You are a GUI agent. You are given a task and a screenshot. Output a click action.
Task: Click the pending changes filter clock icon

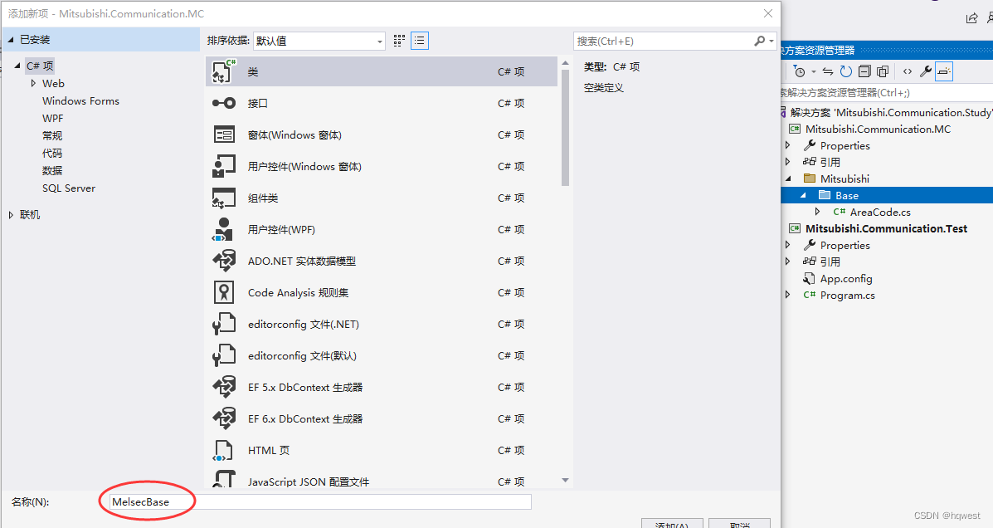800,71
